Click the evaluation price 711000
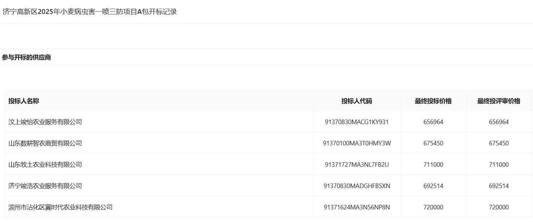This screenshot has width=533, height=222. (499, 165)
